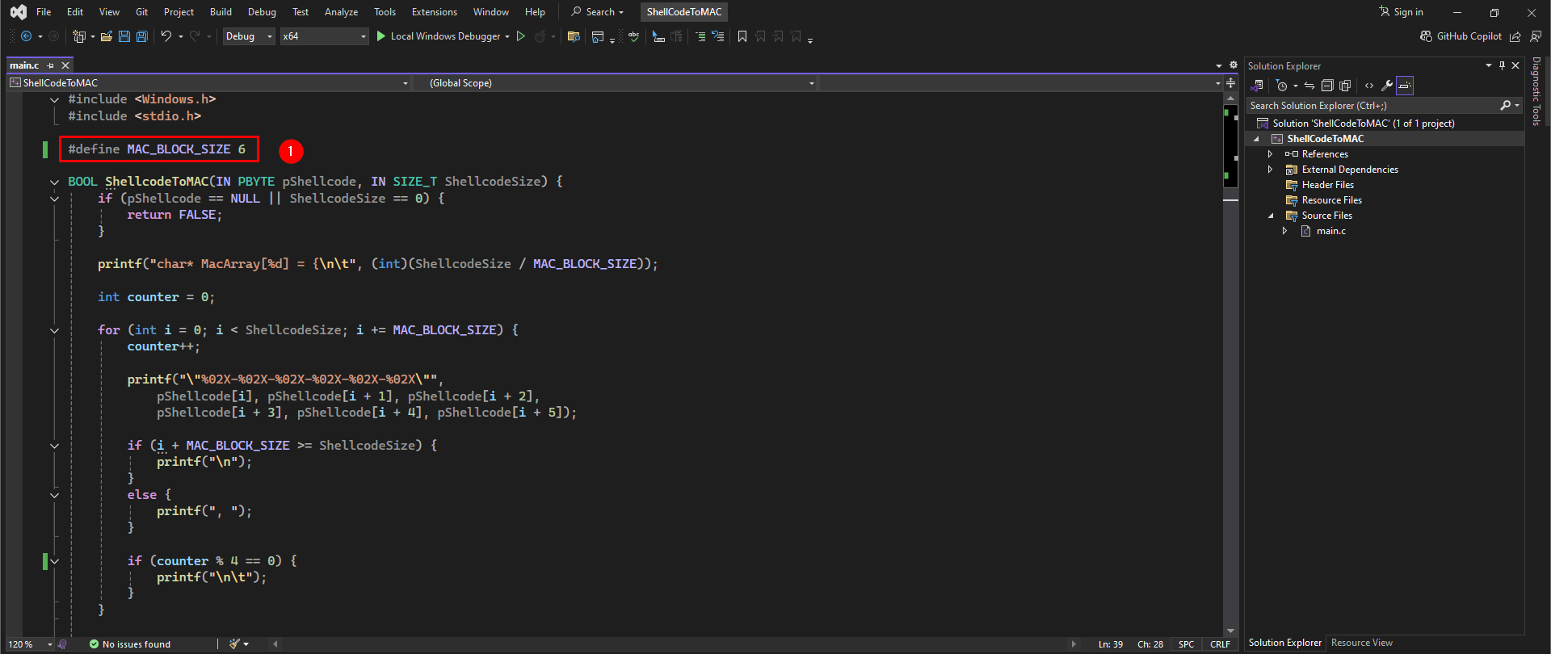1551x654 pixels.
Task: Click the Undo arrow icon
Action: click(x=166, y=36)
